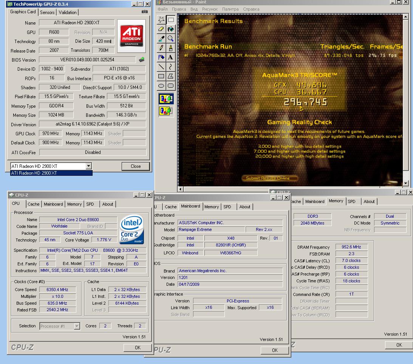Click the ATI CrossFire Disabled field
413x364 pixels.
(93, 152)
